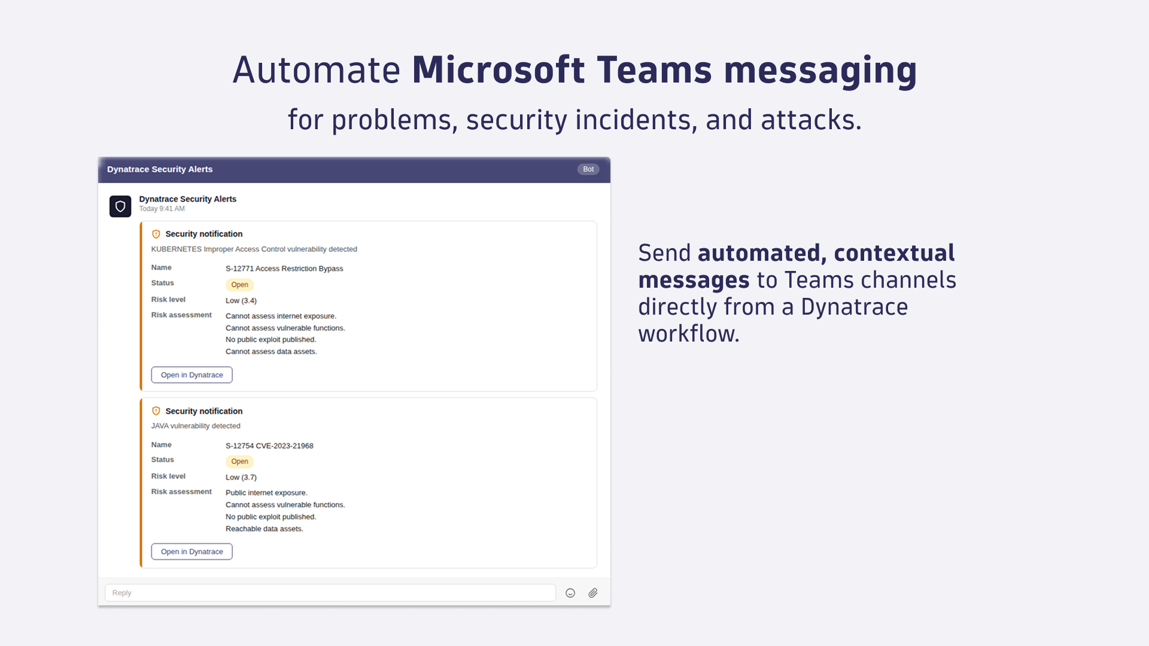Click the timestamp Today 9:41 AM

pyautogui.click(x=162, y=209)
